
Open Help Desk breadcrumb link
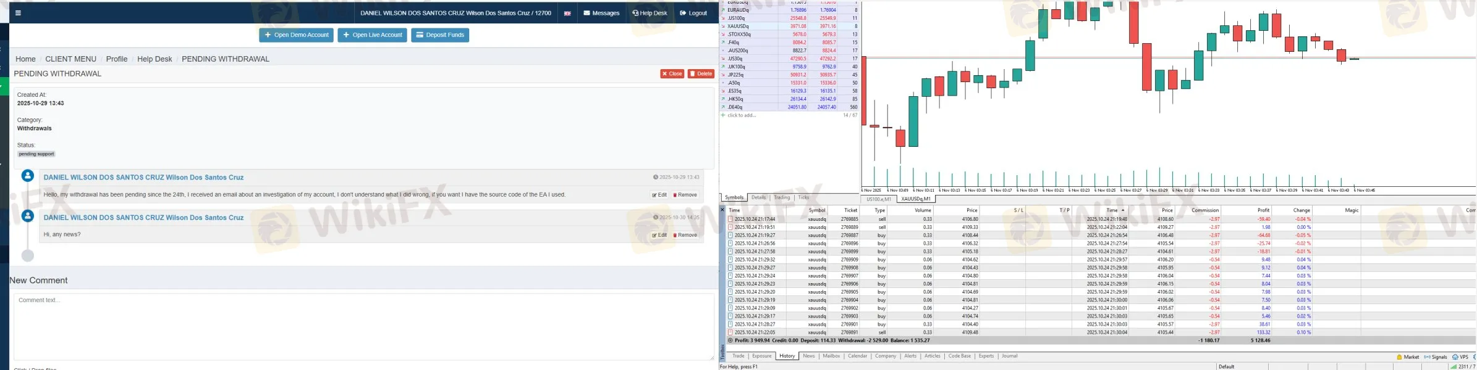pos(154,59)
